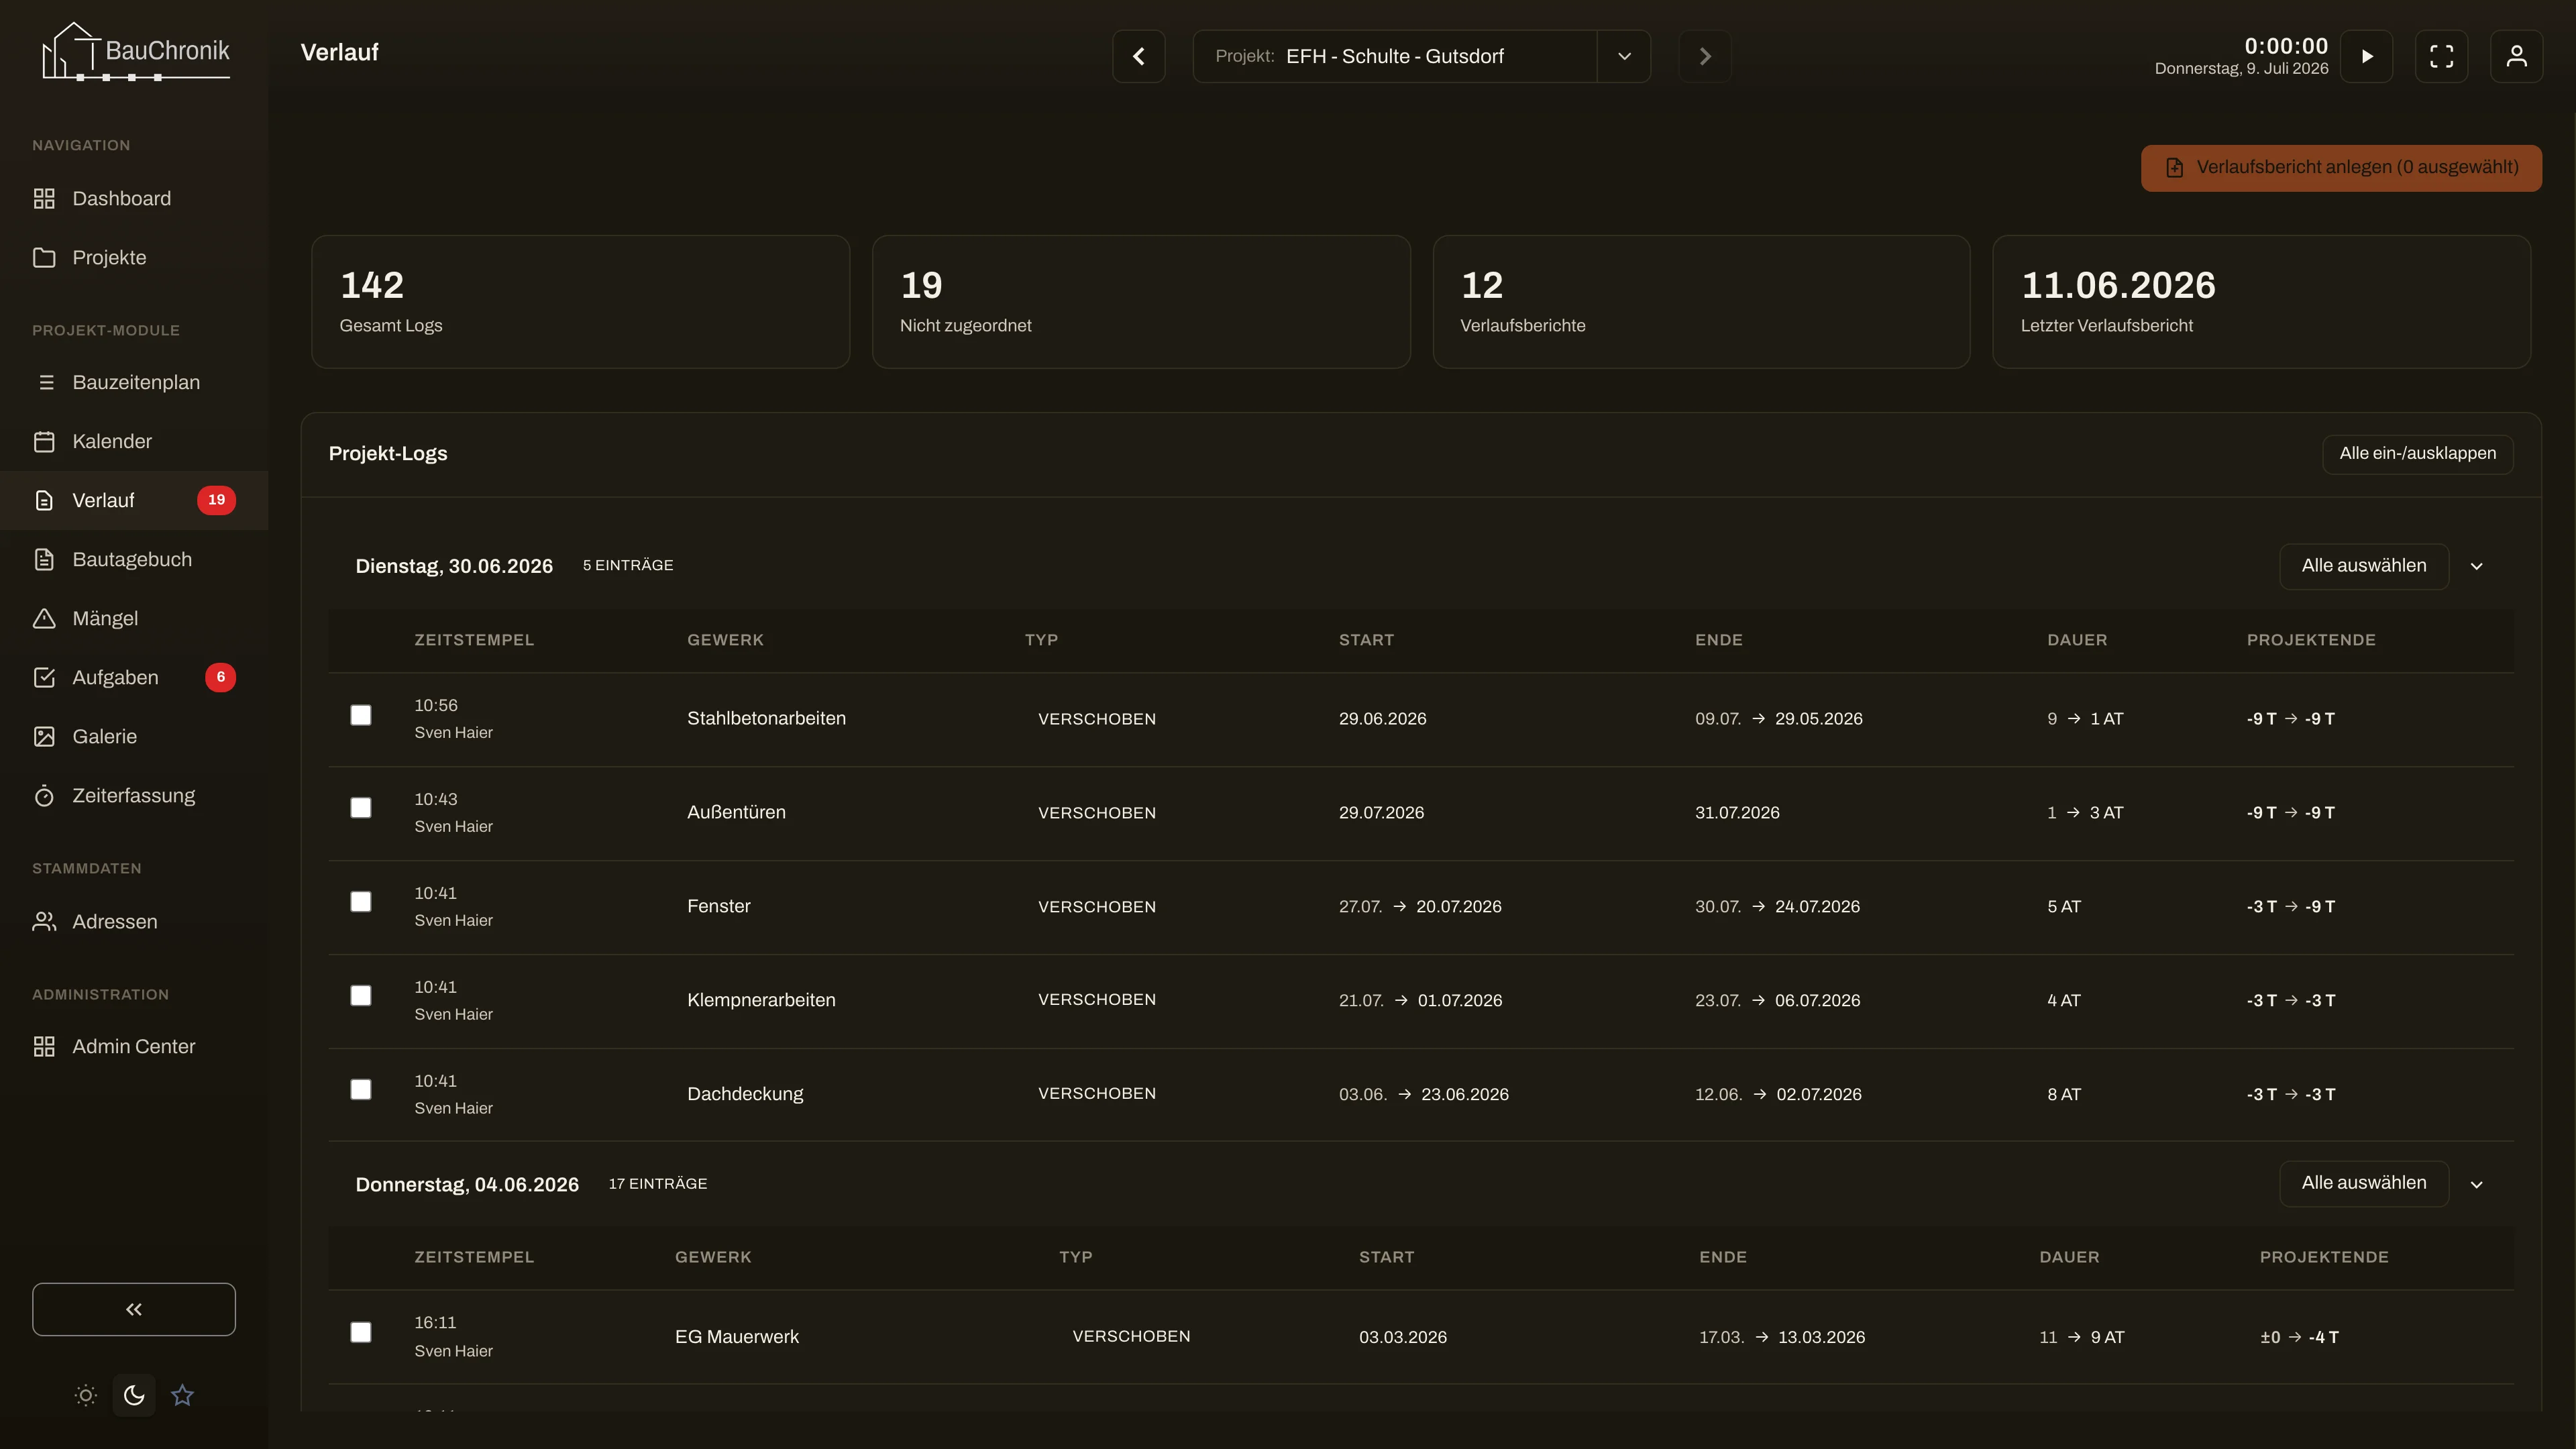
Task: Click the Außentüren duration 3 AT
Action: [2106, 812]
